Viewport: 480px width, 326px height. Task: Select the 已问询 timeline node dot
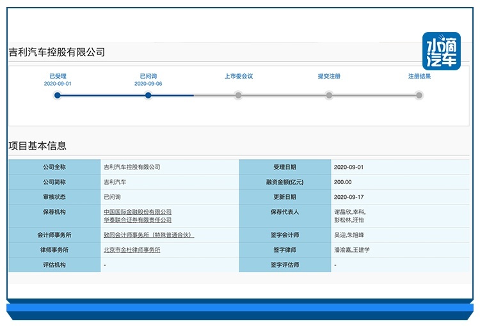click(148, 95)
